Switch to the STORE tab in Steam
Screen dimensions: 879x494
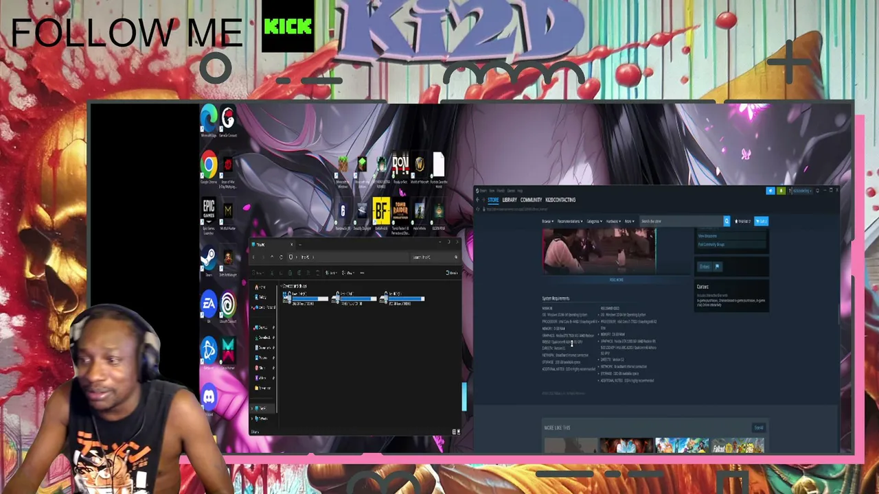(493, 200)
